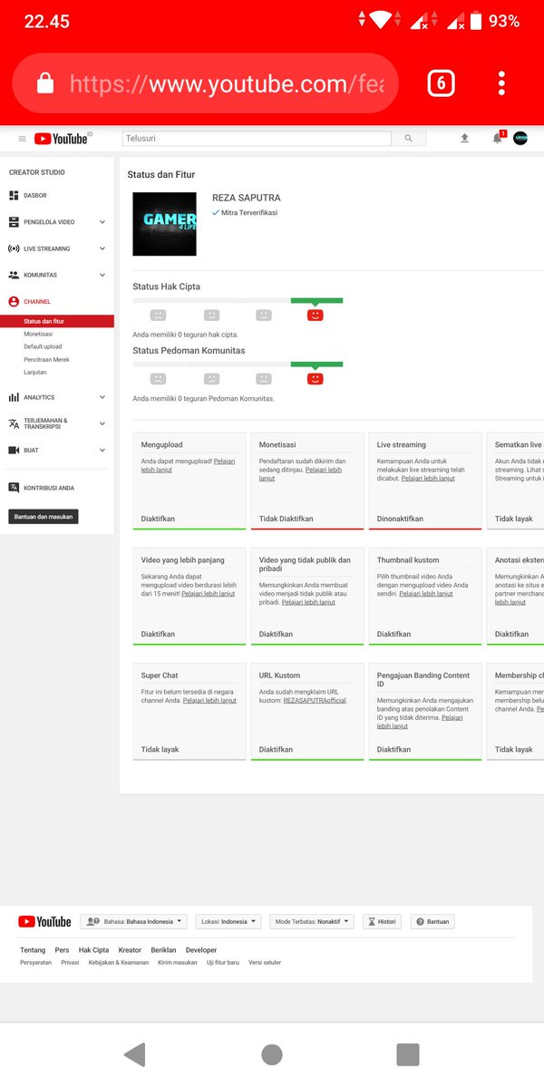
Task: Open the REZASAPUTRAofficial custom URL link
Action: tap(315, 700)
